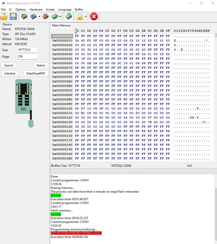This screenshot has width=217, height=244.
Task: Click the Read IC chip icon
Action: point(24,17)
